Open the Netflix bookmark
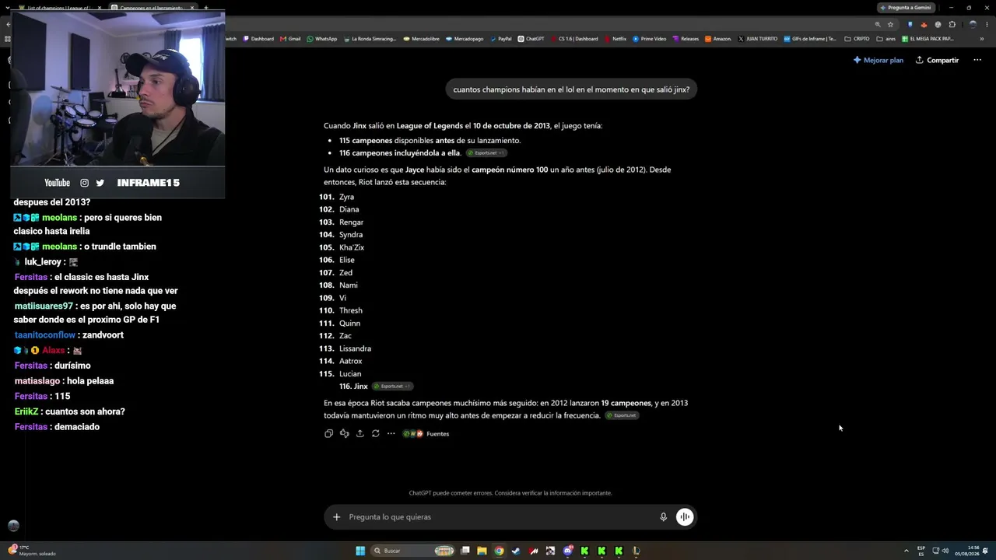This screenshot has width=996, height=560. pos(615,39)
